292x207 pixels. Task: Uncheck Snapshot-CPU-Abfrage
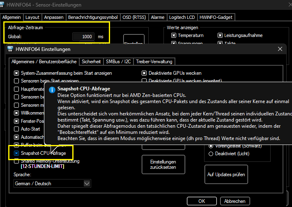coord(16,153)
